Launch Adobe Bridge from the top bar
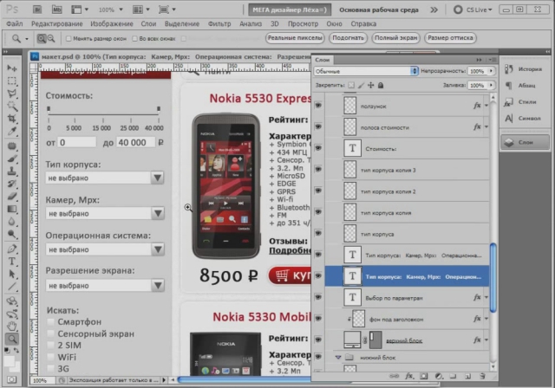 pos(36,10)
